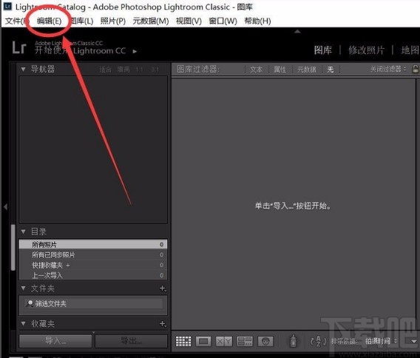This screenshot has height=358, width=420.
Task: Set navigator zoom to 适合
Action: tap(105, 70)
